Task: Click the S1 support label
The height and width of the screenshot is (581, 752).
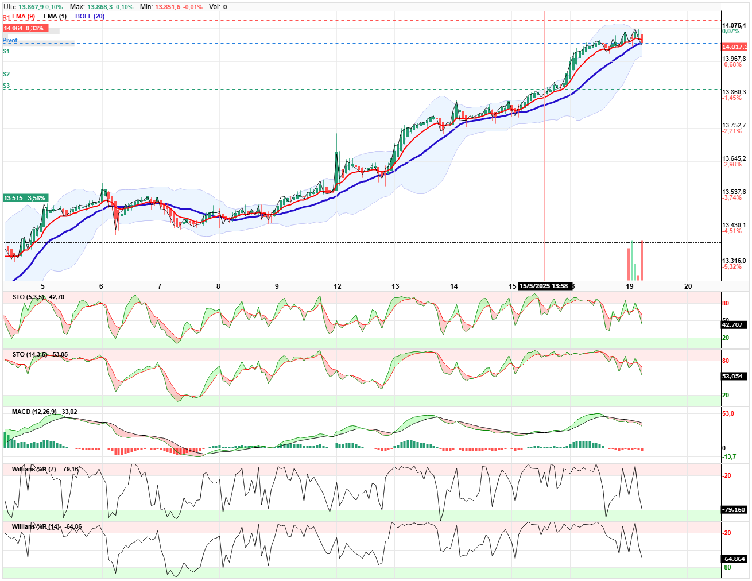Action: point(6,51)
